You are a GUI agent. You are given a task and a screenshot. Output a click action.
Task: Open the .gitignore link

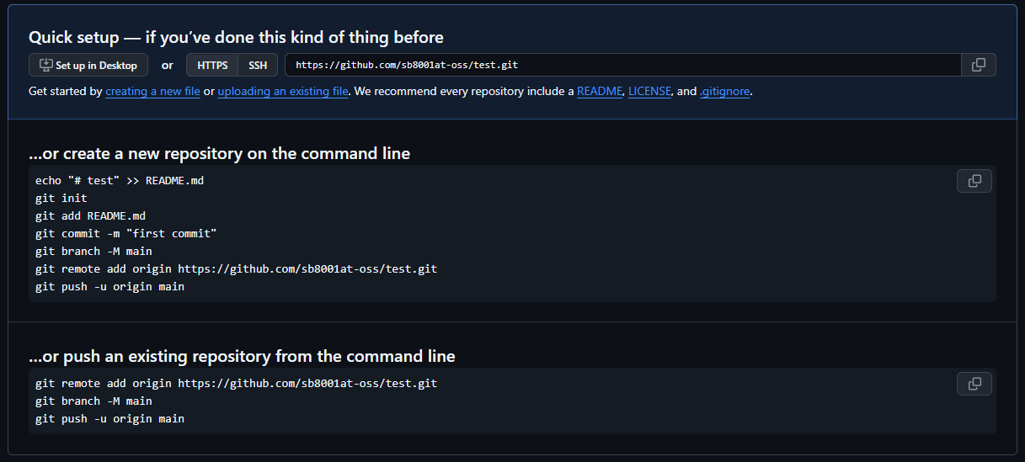[x=724, y=91]
